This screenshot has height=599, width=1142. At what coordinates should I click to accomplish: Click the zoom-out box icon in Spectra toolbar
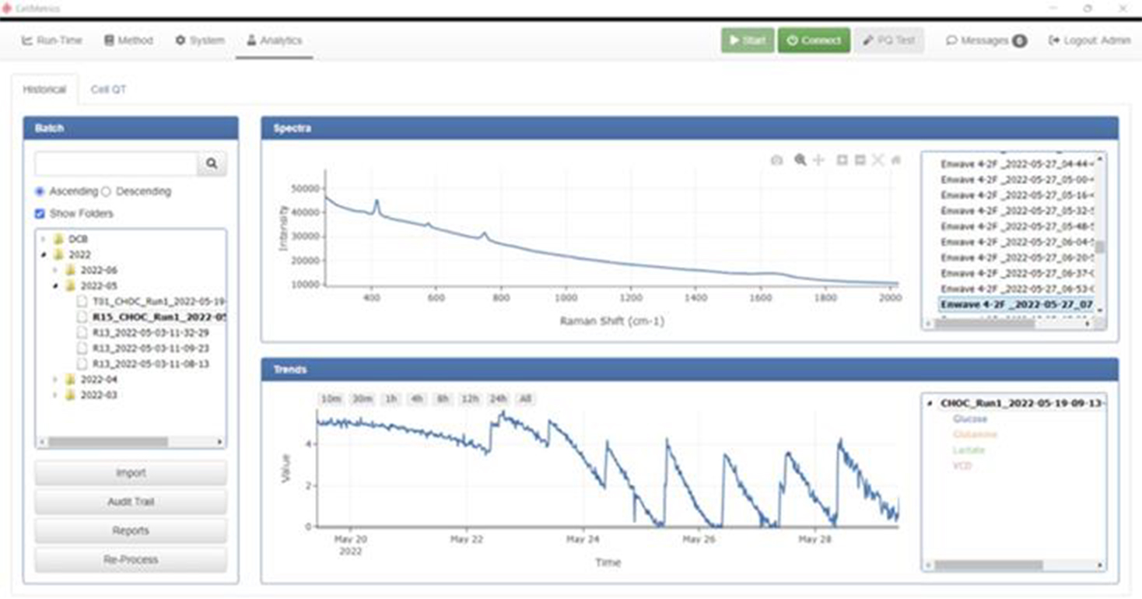tap(860, 160)
